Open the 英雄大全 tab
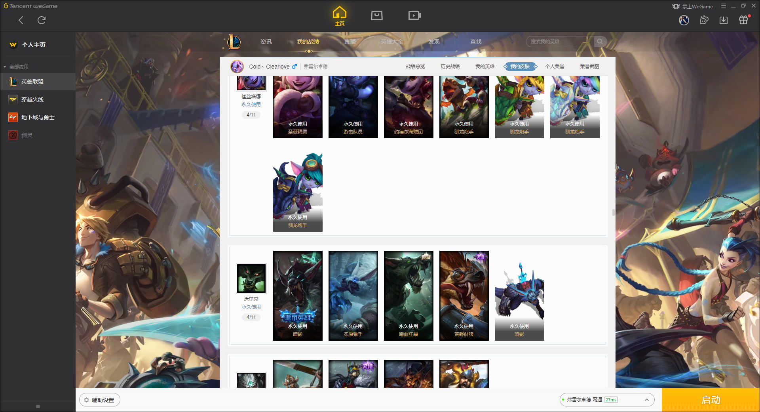Viewport: 760px width, 412px height. [392, 42]
